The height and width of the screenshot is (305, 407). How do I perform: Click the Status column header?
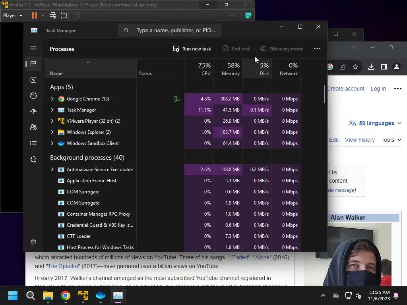161,69
